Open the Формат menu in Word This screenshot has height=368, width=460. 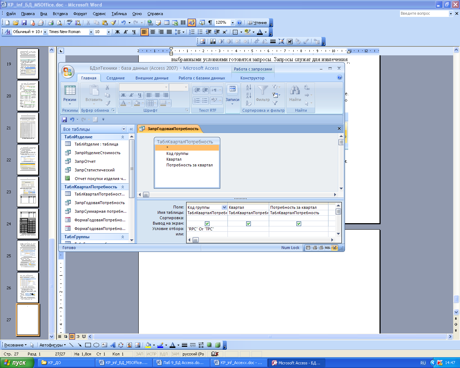tap(80, 14)
